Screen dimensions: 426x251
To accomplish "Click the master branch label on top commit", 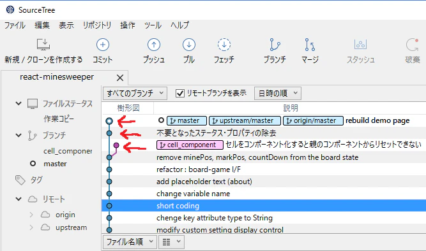I will 186,120.
